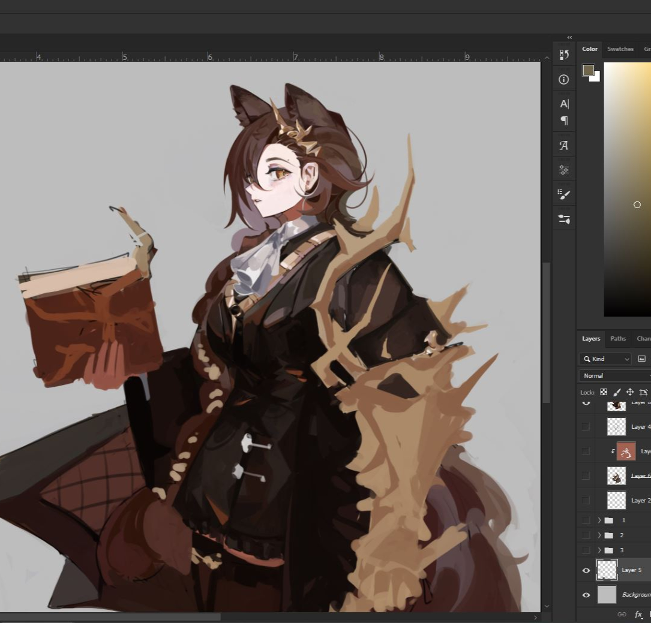The height and width of the screenshot is (623, 651).
Task: Hide the Layer 5 visibility eye
Action: click(586, 570)
